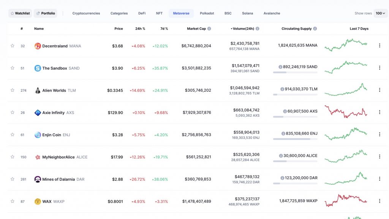The height and width of the screenshot is (219, 389).
Task: Switch to the DeFi tab
Action: pyautogui.click(x=142, y=13)
